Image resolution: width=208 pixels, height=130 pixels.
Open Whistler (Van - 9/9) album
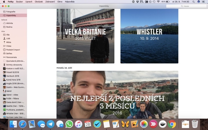tap(13, 114)
